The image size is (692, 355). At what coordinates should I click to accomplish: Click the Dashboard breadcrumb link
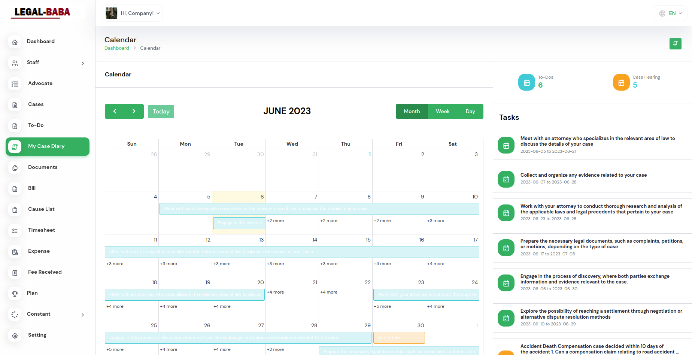pos(116,48)
